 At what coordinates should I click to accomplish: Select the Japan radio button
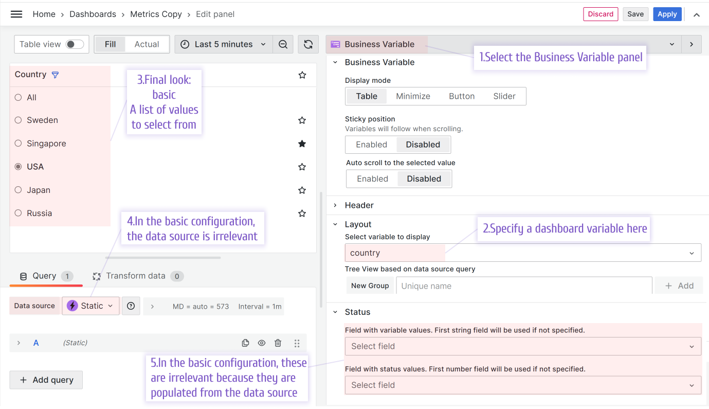(x=18, y=190)
